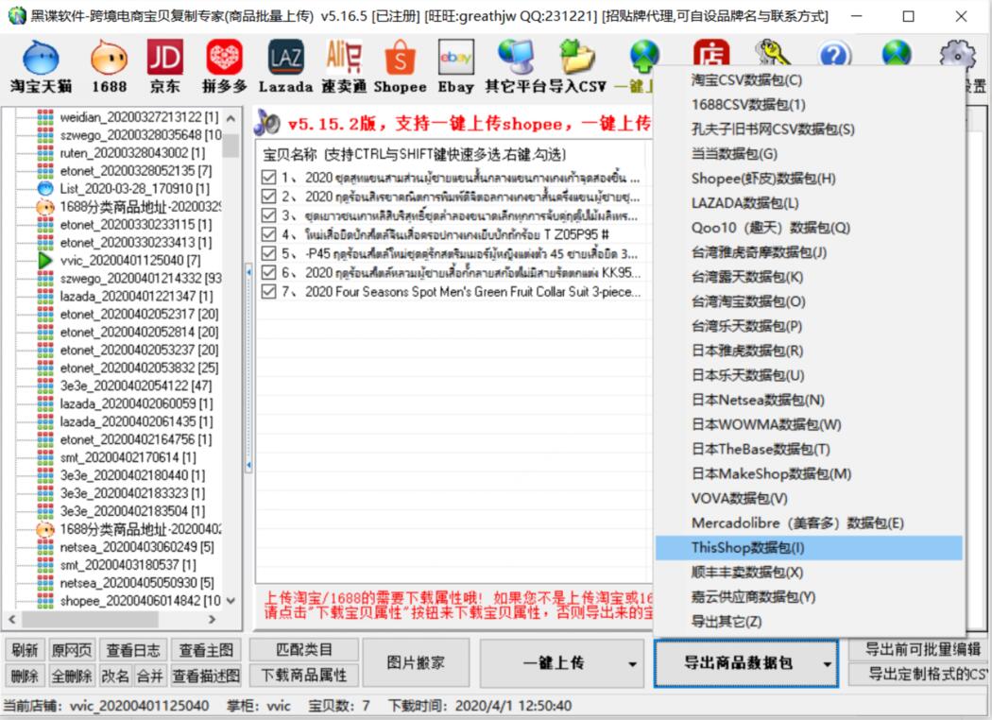
Task: Click the keys registration icon
Action: click(x=773, y=53)
